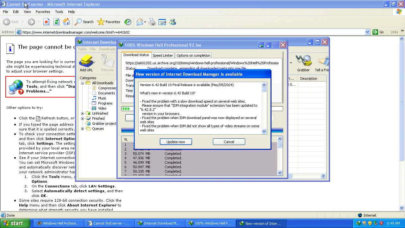
Task: Switch to the Speed Limiter tab
Action: click(x=163, y=55)
